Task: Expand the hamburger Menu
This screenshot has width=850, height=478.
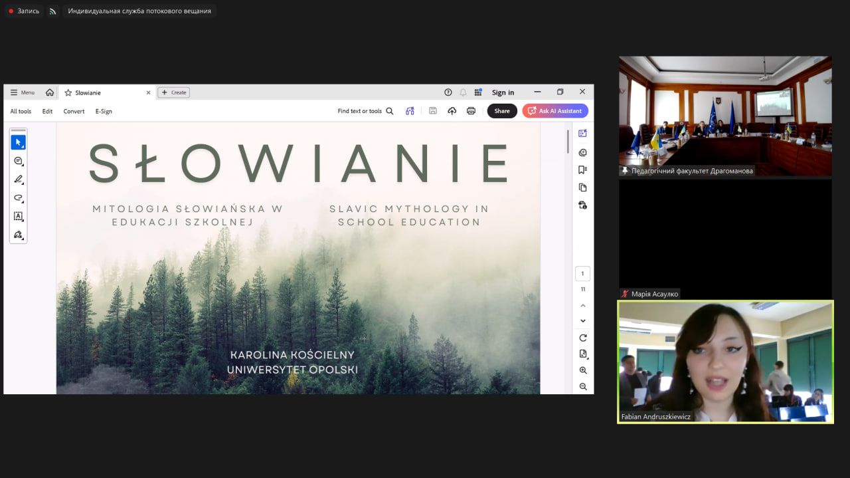Action: (22, 92)
